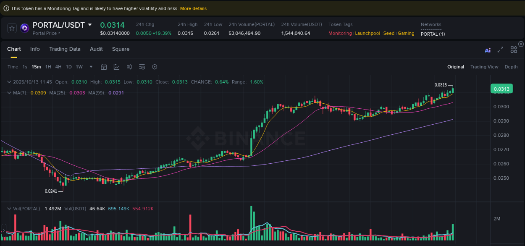Open the widgets layout grid icon

pos(514,49)
